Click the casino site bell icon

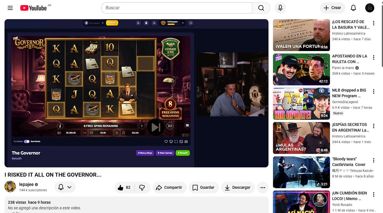click(x=154, y=23)
